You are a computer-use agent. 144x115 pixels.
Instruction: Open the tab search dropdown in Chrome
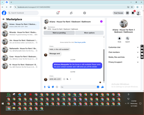tap(2, 2)
